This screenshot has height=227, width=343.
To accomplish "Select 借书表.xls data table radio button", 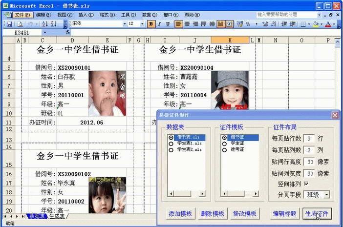I will (171, 138).
